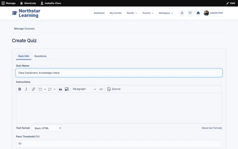
Task: Open the Paragraph heading dropdown
Action: click(84, 89)
